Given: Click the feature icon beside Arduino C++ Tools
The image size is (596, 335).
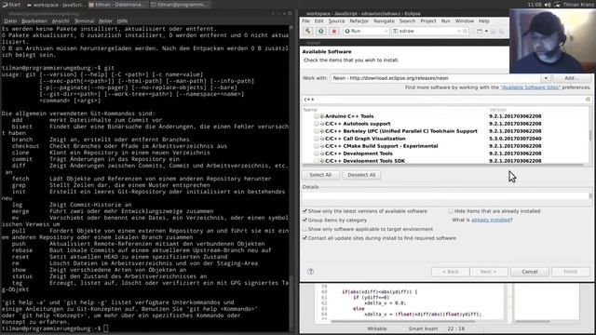Looking at the screenshot, I should (x=322, y=116).
